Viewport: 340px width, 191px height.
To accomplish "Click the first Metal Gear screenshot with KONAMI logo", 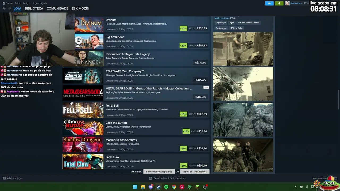I will point(243,49).
